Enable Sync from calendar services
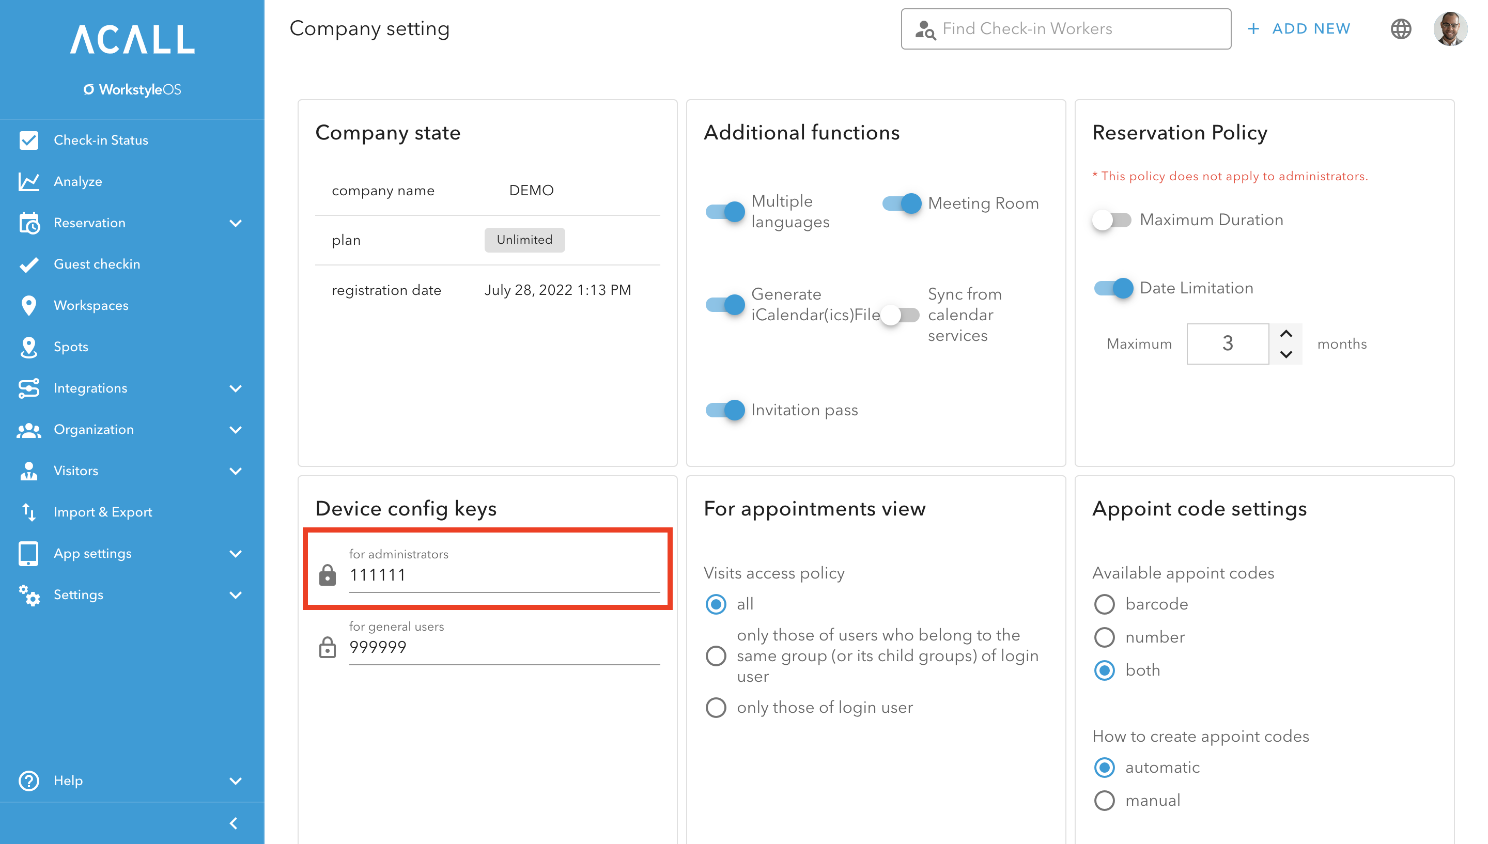Screen dimensions: 1488x844 [x=899, y=315]
